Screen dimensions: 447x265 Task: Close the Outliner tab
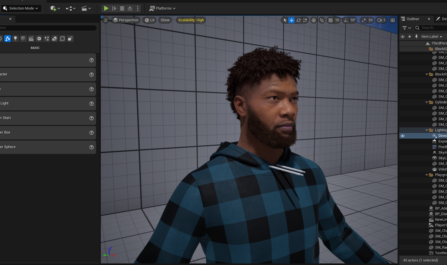pos(429,19)
